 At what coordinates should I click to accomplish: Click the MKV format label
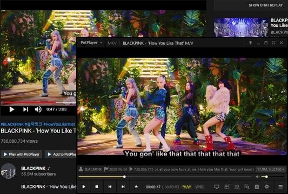[112, 43]
